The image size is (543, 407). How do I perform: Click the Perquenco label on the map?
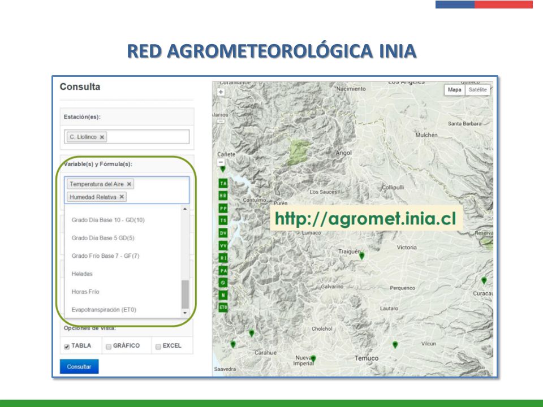pos(402,288)
